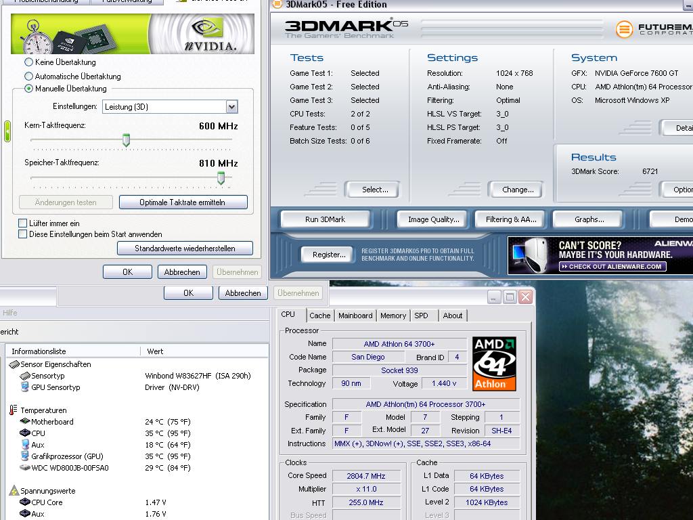Viewport: 693px width, 520px height.
Task: Click the CPU Core voltage row icon
Action: coord(25,502)
